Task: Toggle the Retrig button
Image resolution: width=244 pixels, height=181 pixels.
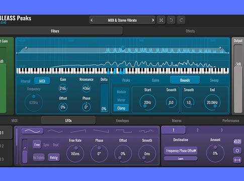Action: tap(54, 157)
